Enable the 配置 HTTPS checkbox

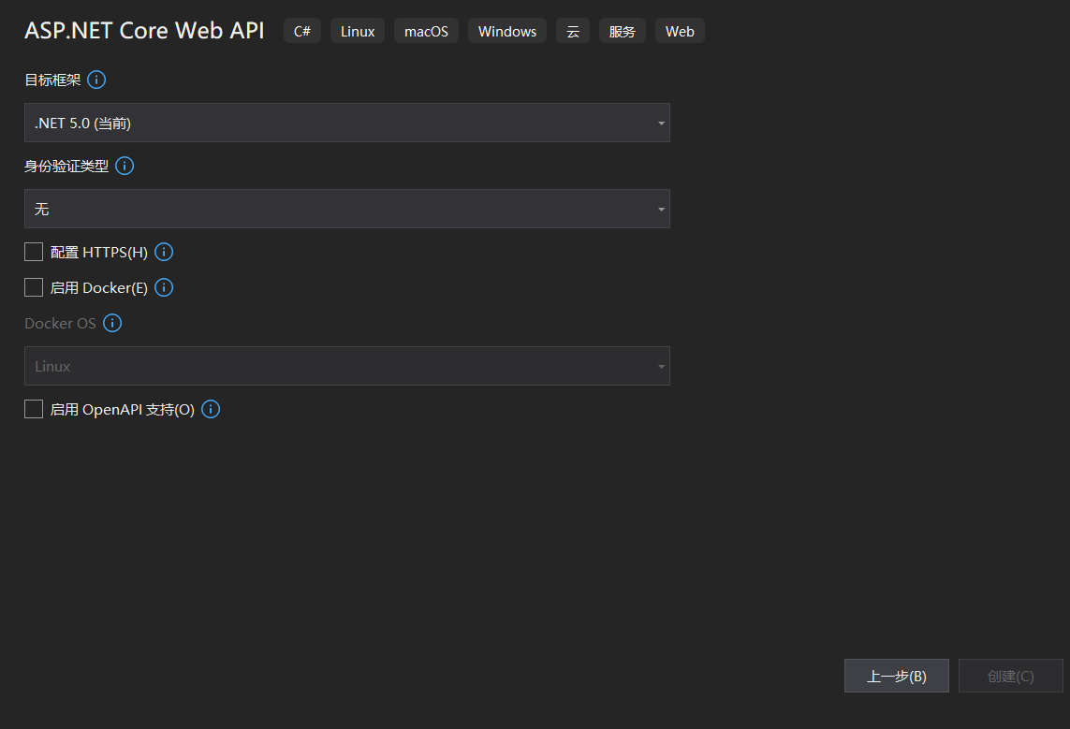34,252
